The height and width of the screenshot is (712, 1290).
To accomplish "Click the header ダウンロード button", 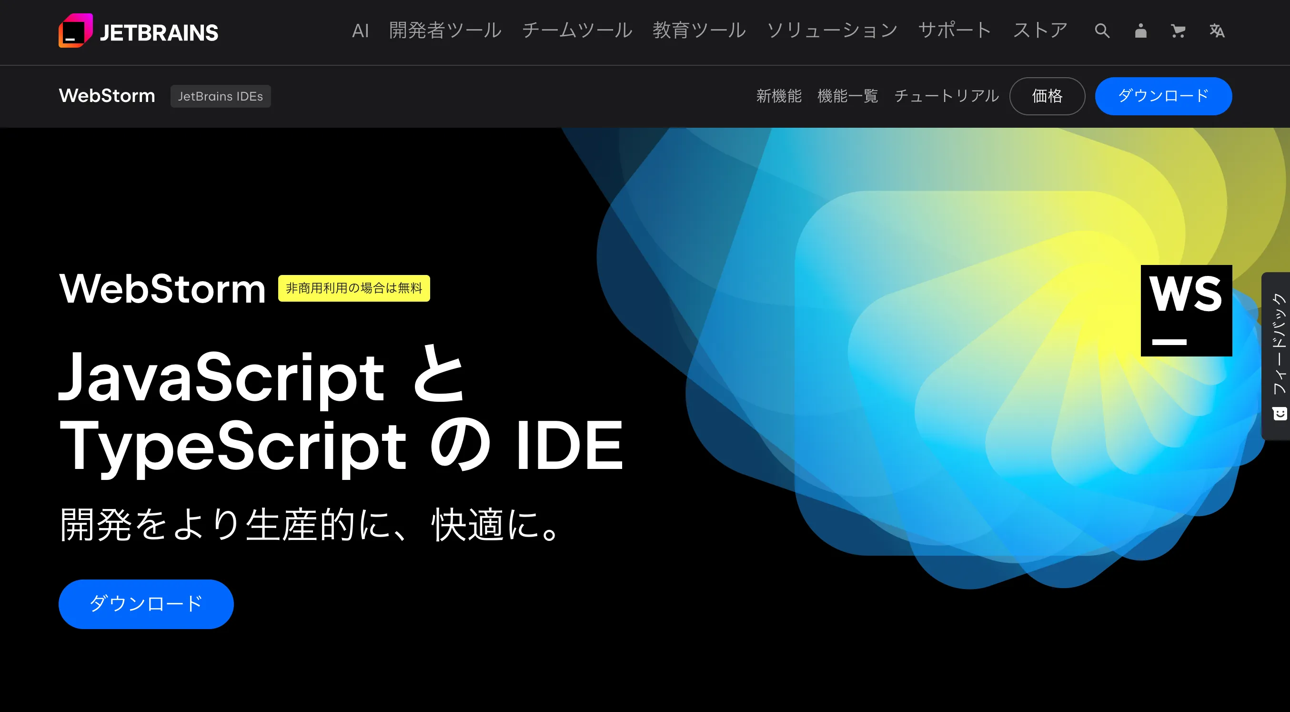I will pyautogui.click(x=1163, y=96).
